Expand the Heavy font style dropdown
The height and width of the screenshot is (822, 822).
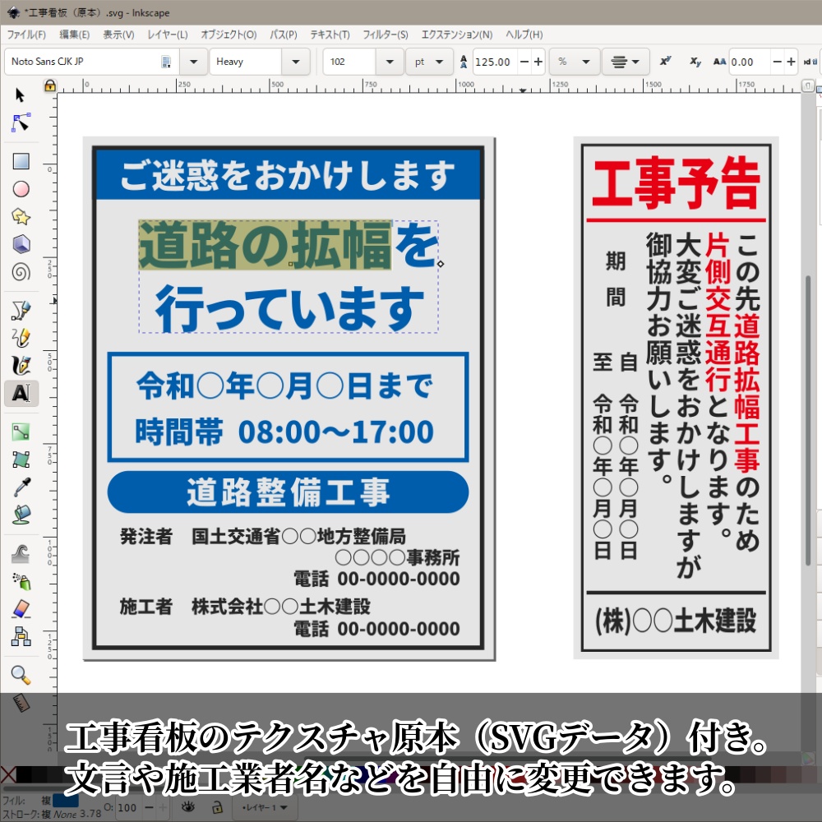tap(296, 62)
